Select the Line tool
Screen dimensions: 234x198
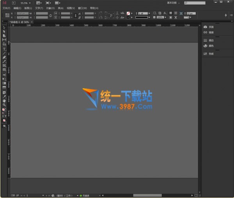pyautogui.click(x=4, y=53)
